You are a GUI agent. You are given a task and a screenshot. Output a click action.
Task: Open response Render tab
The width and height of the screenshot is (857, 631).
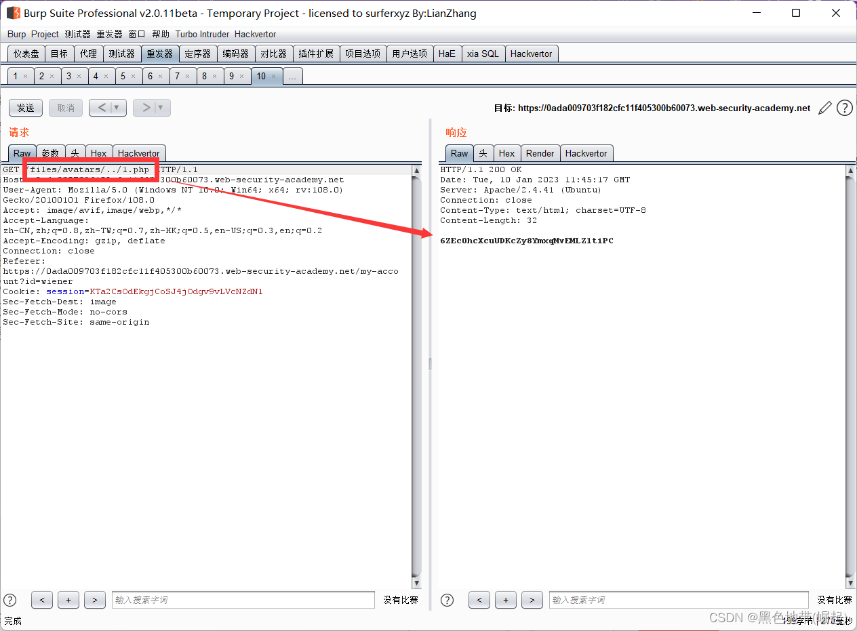[540, 153]
